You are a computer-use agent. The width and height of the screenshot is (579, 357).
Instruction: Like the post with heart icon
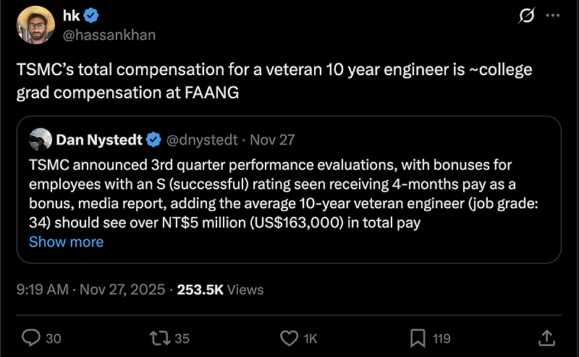[x=289, y=337]
